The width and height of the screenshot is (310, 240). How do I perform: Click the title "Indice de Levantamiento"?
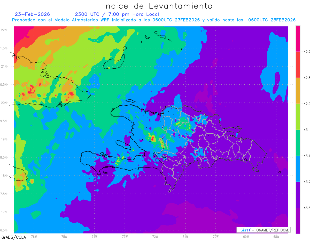point(158,6)
